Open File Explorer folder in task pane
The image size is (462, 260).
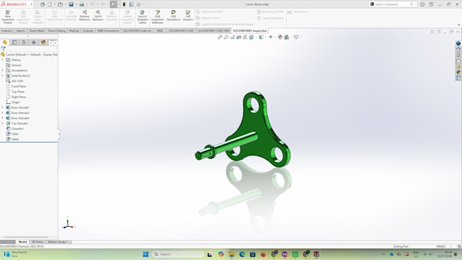pyautogui.click(x=458, y=61)
